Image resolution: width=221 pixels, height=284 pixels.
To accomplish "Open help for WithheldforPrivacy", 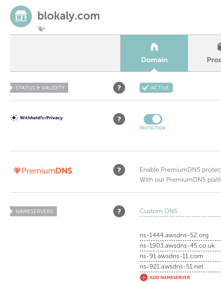I will pyautogui.click(x=119, y=119).
